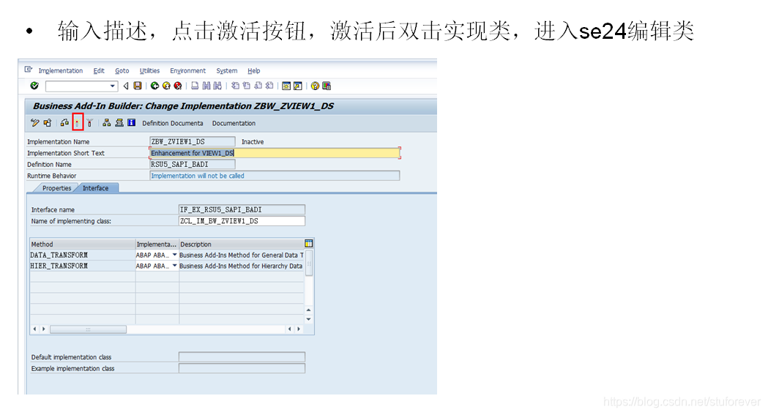Click the red Cancel icon
The width and height of the screenshot is (768, 415).
coord(178,86)
